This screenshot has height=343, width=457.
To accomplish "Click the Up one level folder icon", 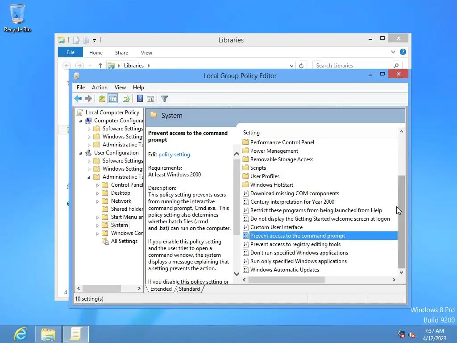I will 102,99.
